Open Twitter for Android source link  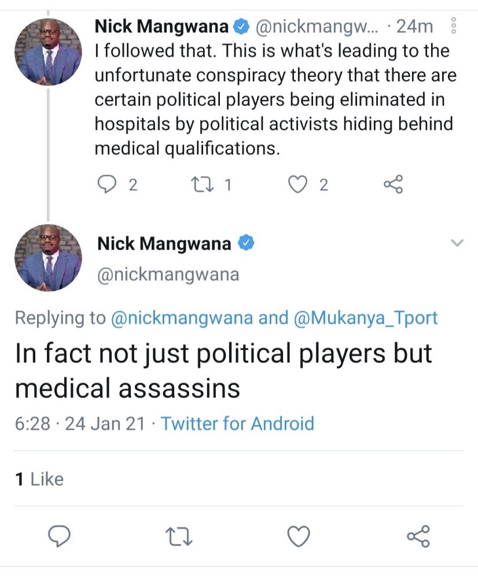237,424
